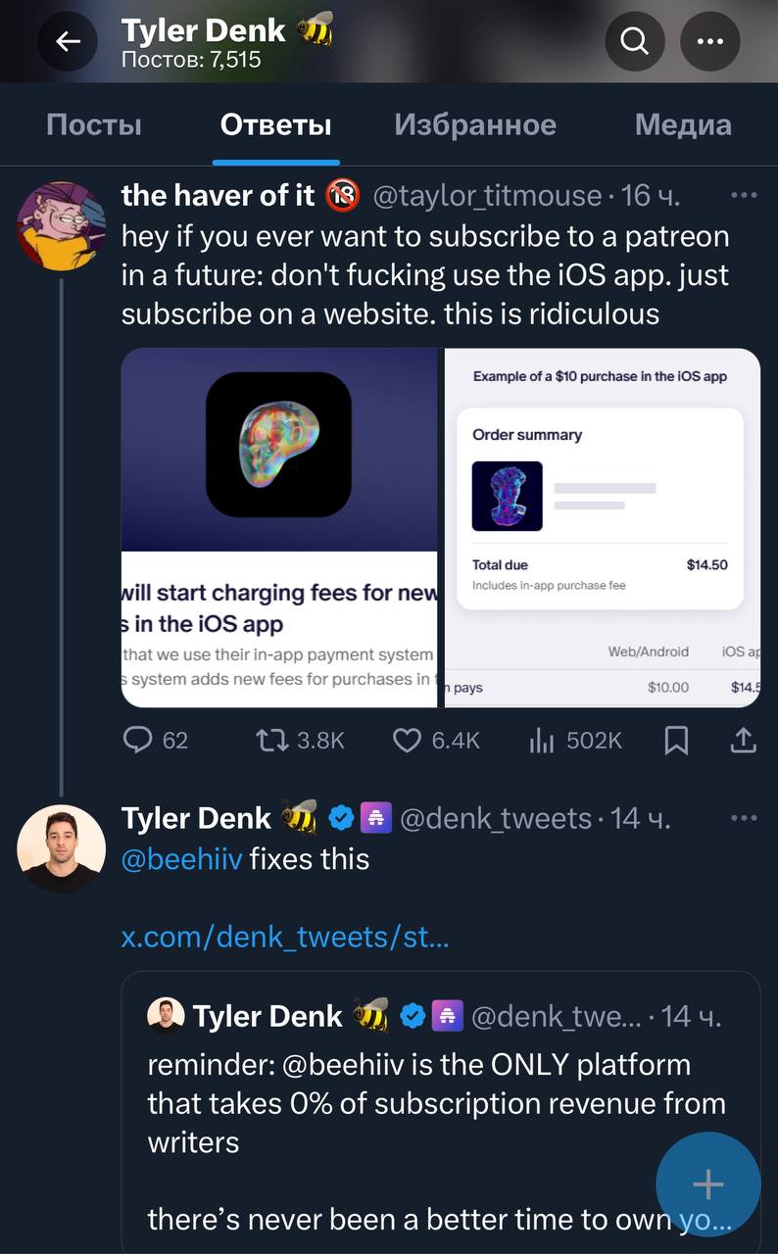
Task: Open the profile more options menu
Action: click(x=709, y=40)
